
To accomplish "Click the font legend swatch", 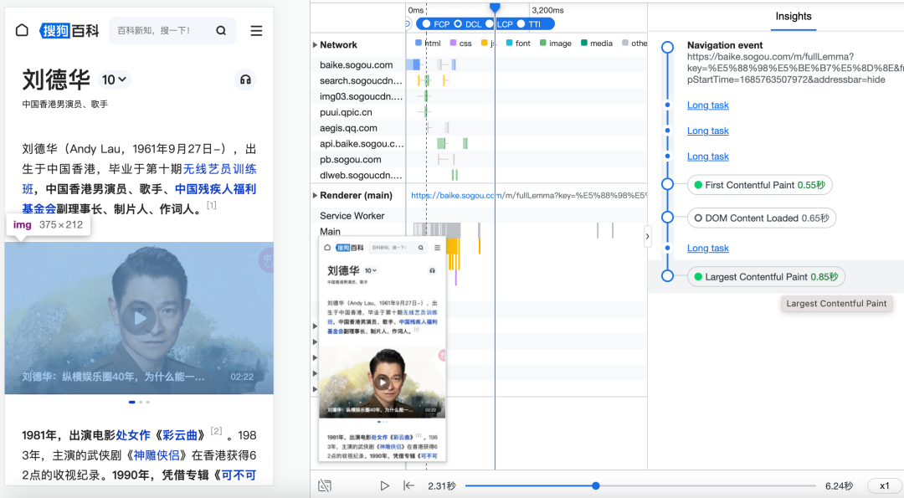I will point(509,43).
